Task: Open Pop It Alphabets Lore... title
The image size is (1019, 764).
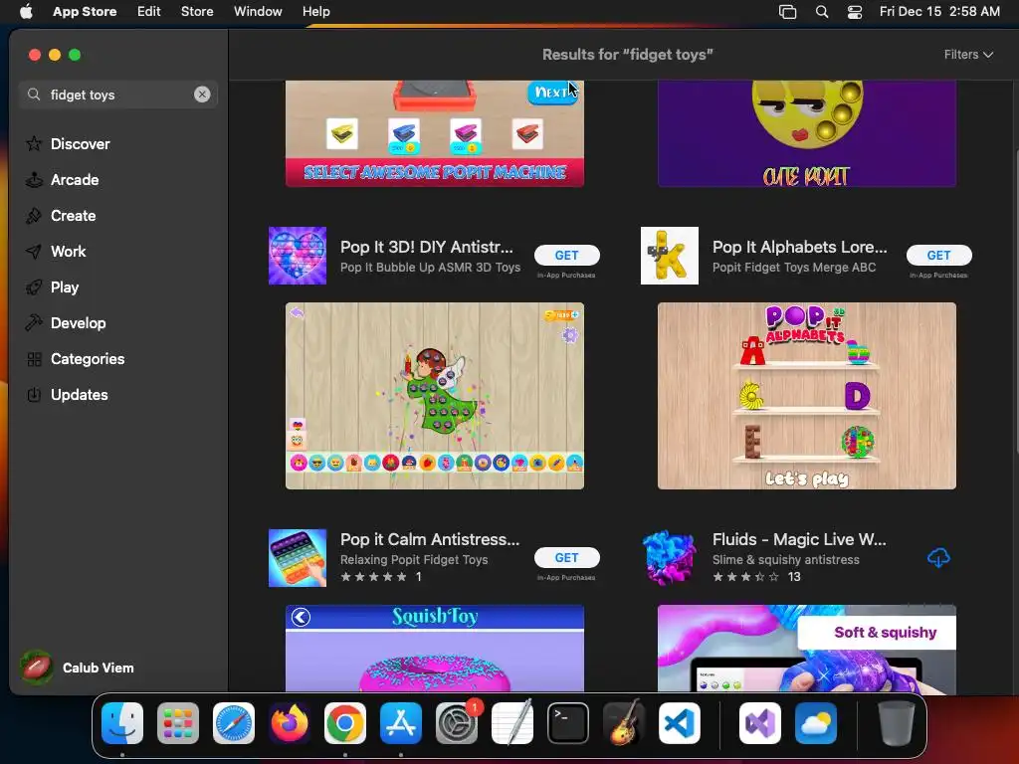Action: tap(799, 247)
